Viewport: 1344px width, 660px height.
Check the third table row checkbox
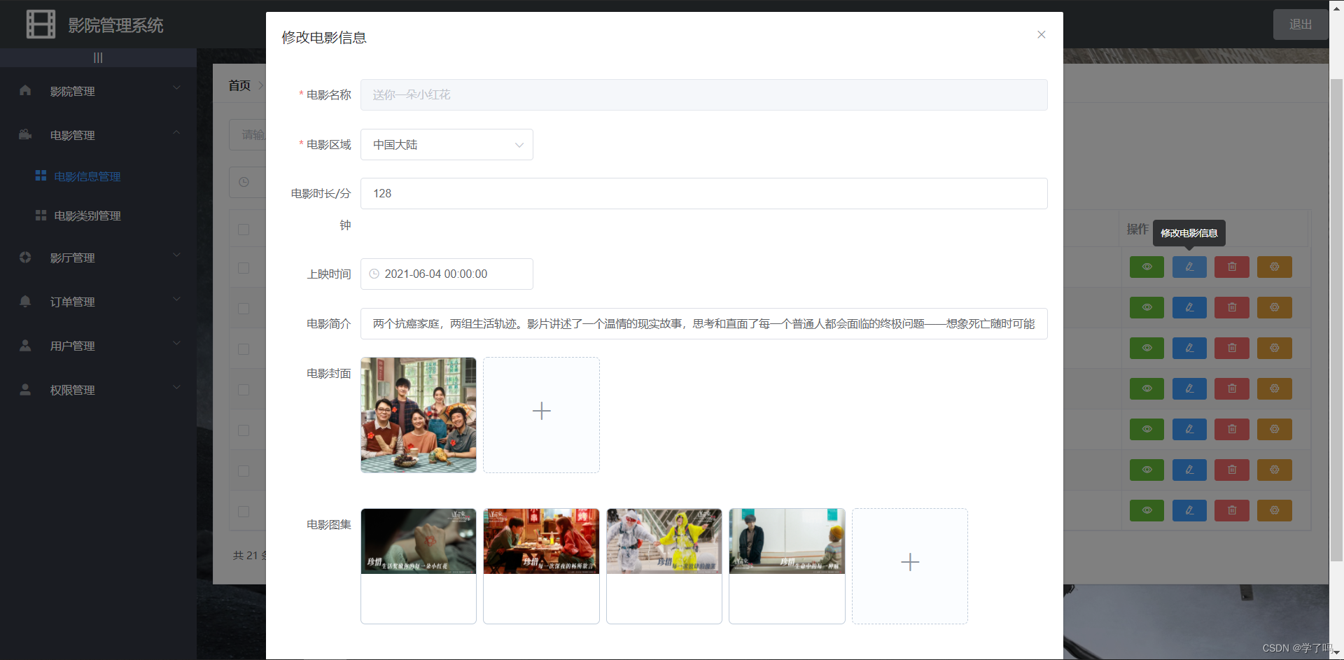coord(244,349)
